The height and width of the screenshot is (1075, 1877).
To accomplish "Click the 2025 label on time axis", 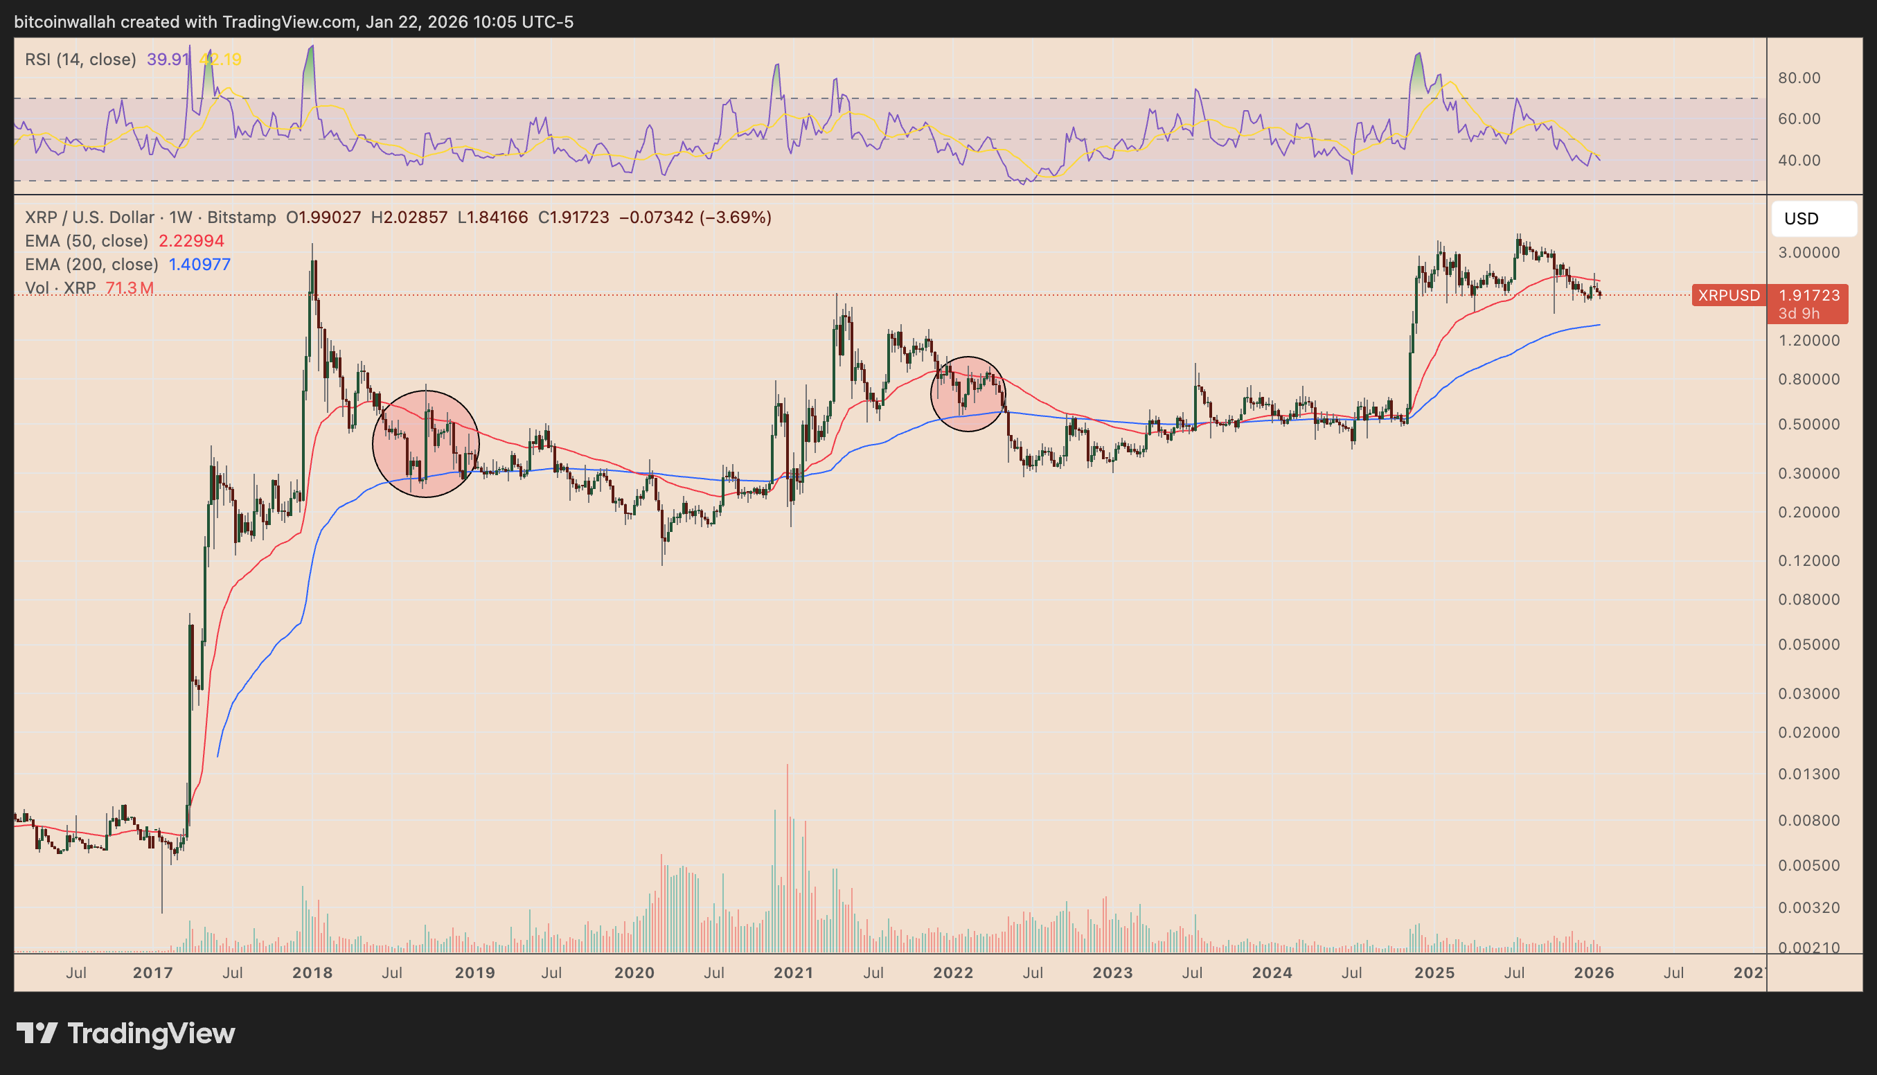I will pyautogui.click(x=1434, y=972).
